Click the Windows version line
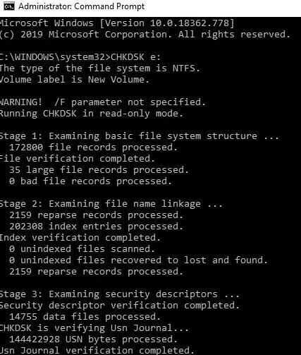This screenshot has height=355, width=301. pos(117,23)
